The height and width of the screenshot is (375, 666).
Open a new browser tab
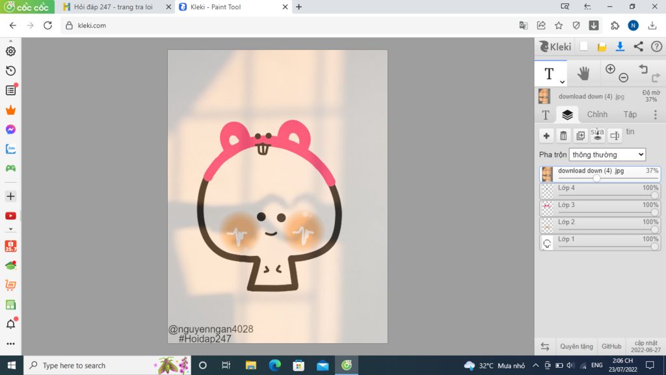click(299, 7)
